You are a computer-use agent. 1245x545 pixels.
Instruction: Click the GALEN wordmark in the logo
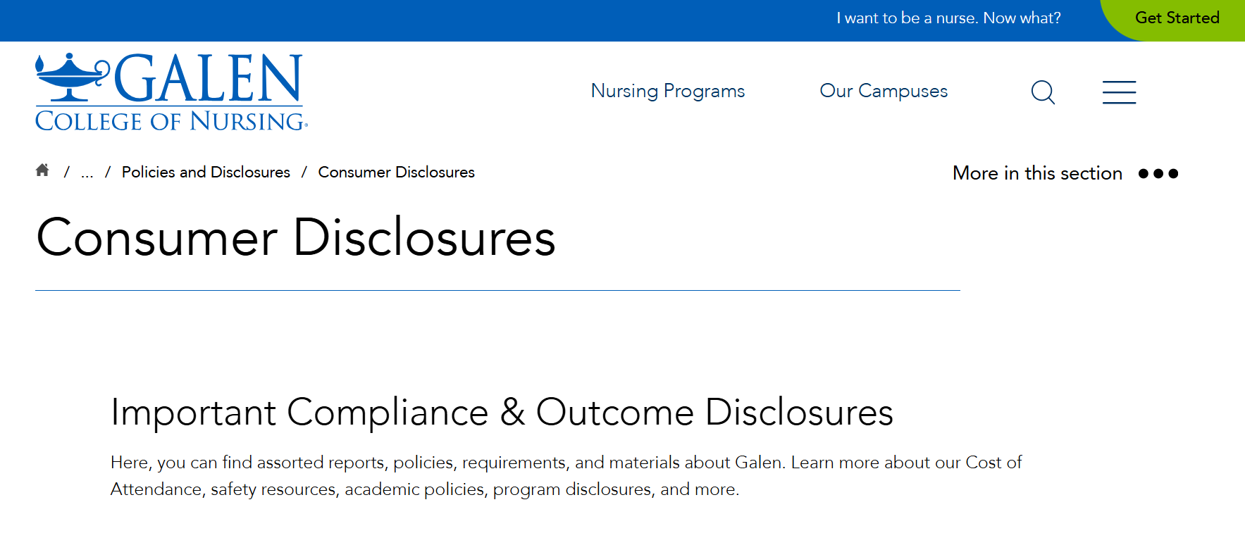(x=208, y=79)
